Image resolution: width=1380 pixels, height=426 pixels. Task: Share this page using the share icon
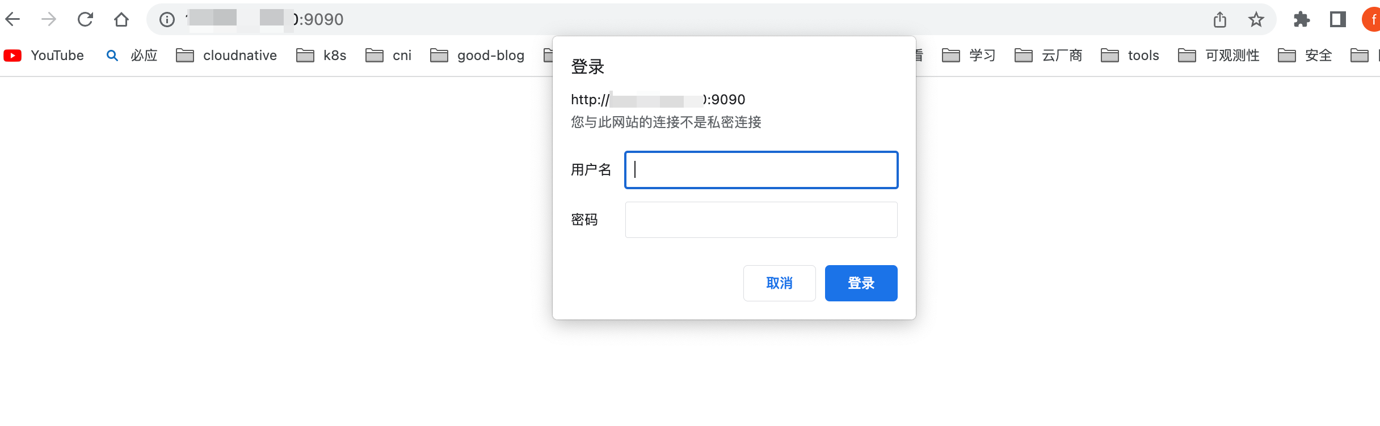pyautogui.click(x=1220, y=20)
